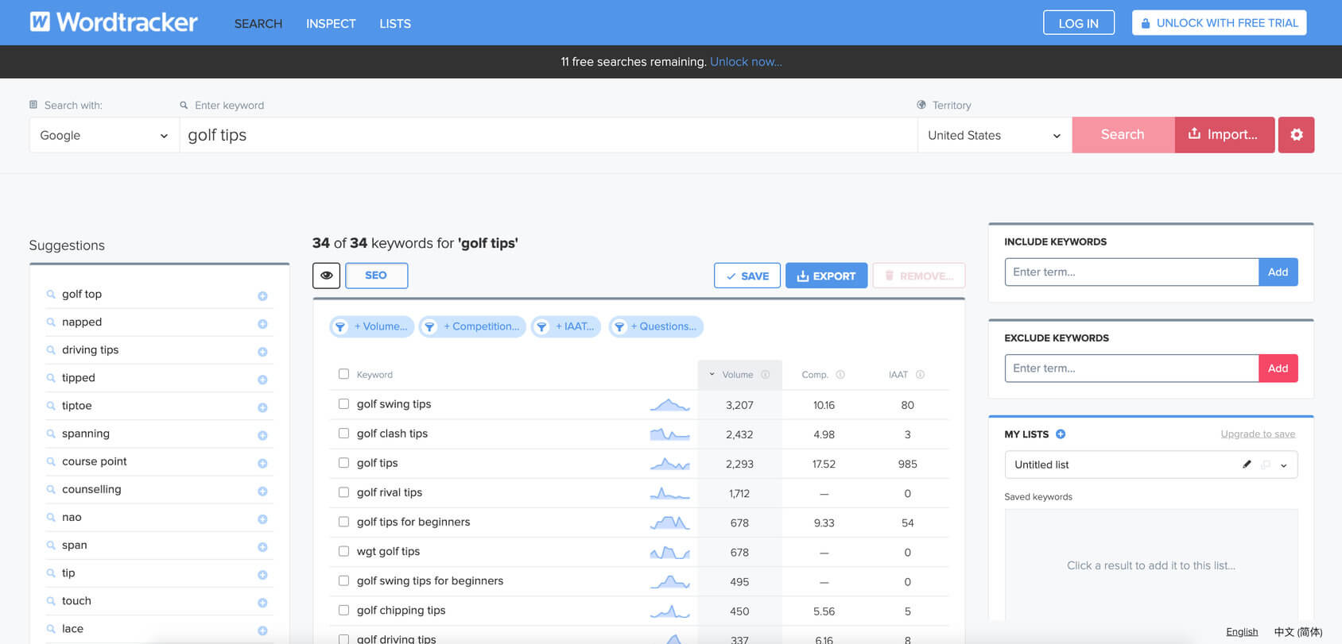View trend chart for 'wgt golf tips'

[x=669, y=552]
